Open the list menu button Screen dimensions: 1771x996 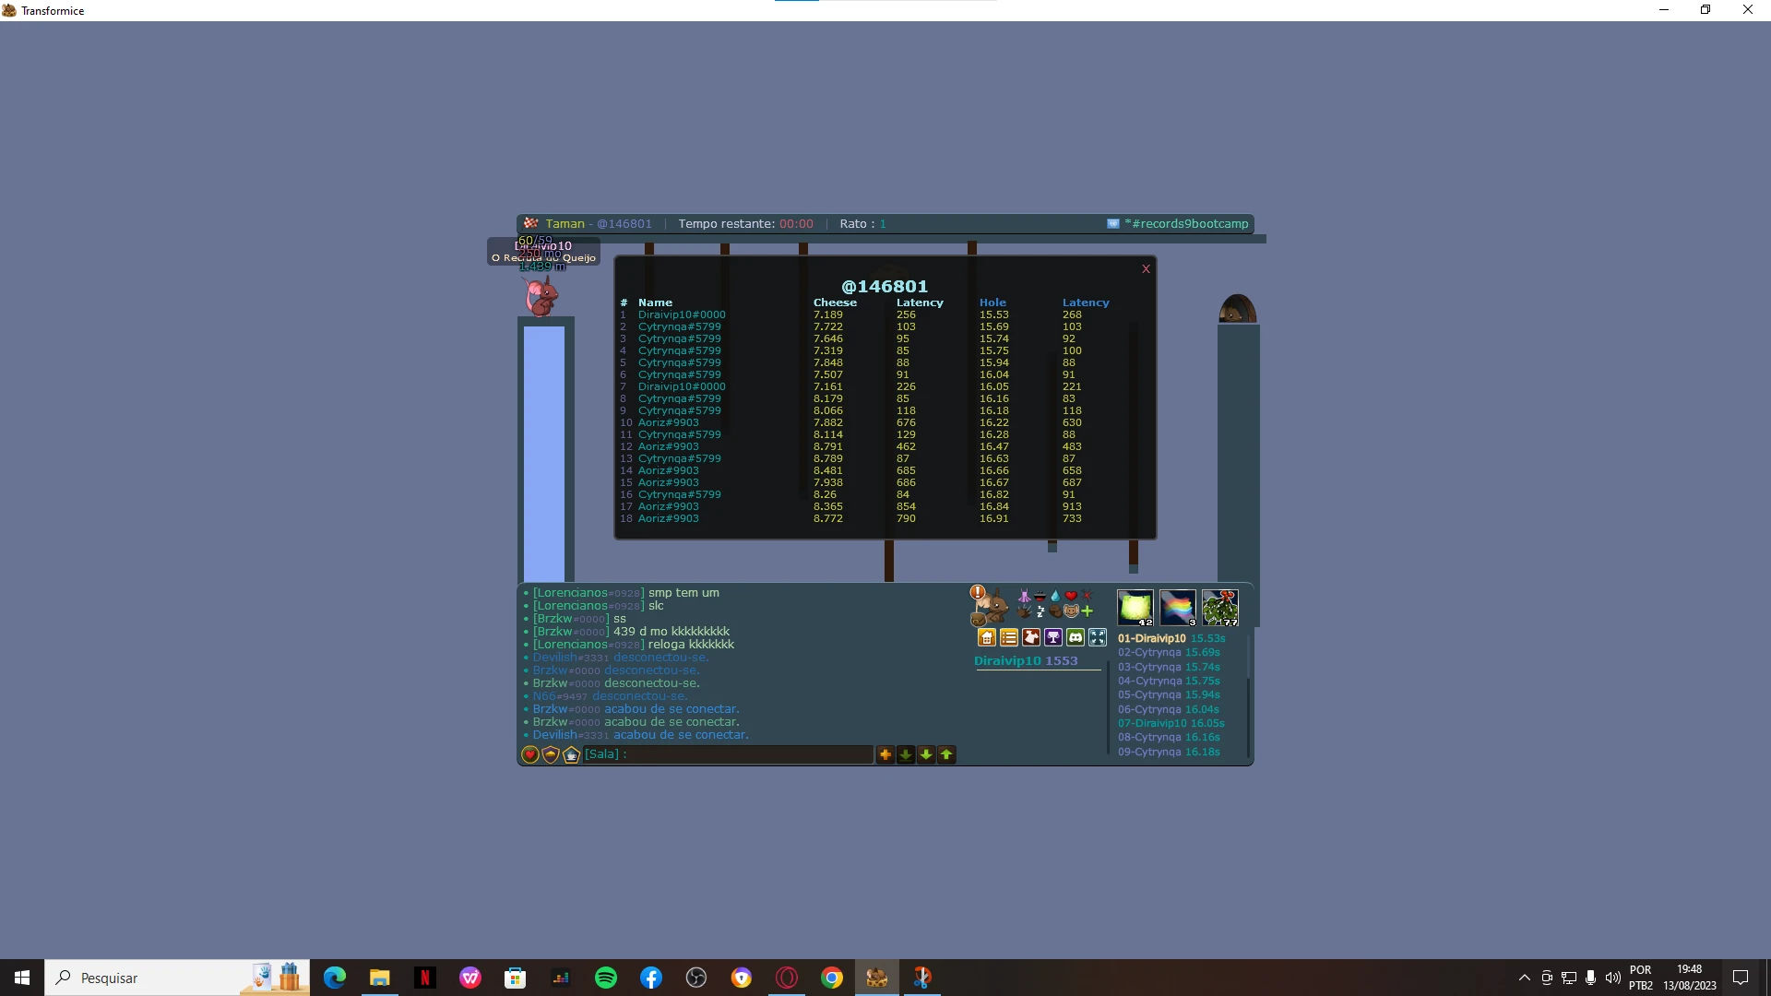coord(1009,637)
